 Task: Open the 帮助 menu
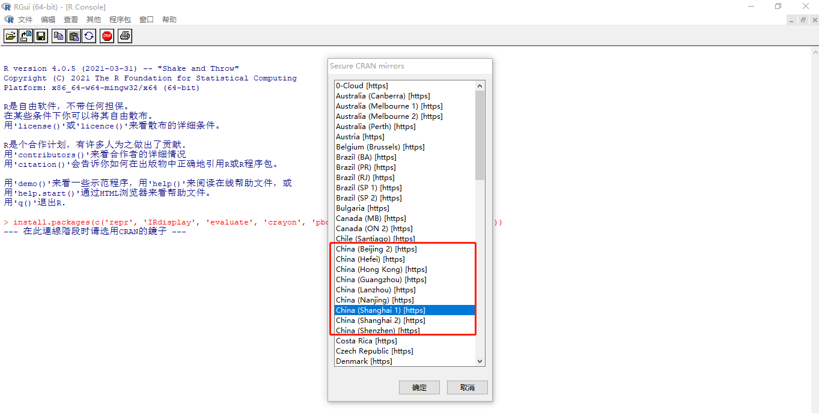pyautogui.click(x=169, y=19)
